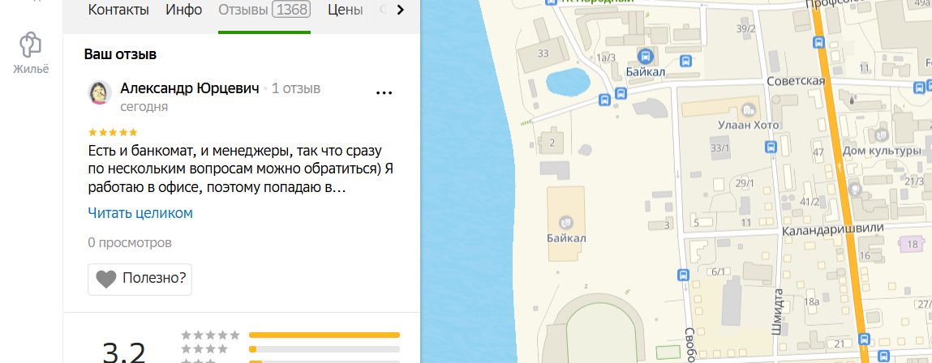Open the Цены tab
The width and height of the screenshot is (932, 363).
pyautogui.click(x=346, y=10)
